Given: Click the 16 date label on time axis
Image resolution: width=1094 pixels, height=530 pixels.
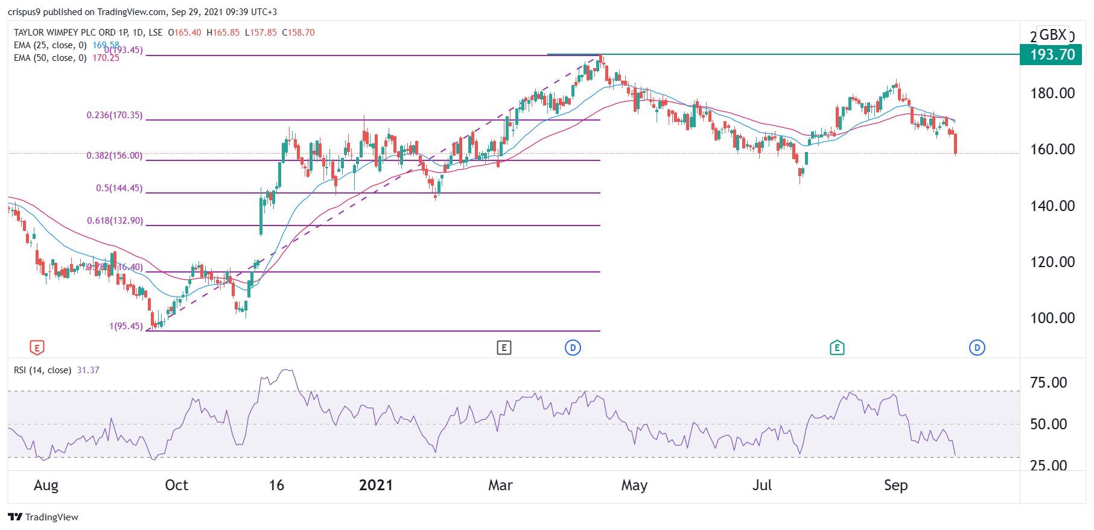Looking at the screenshot, I should pos(276,485).
